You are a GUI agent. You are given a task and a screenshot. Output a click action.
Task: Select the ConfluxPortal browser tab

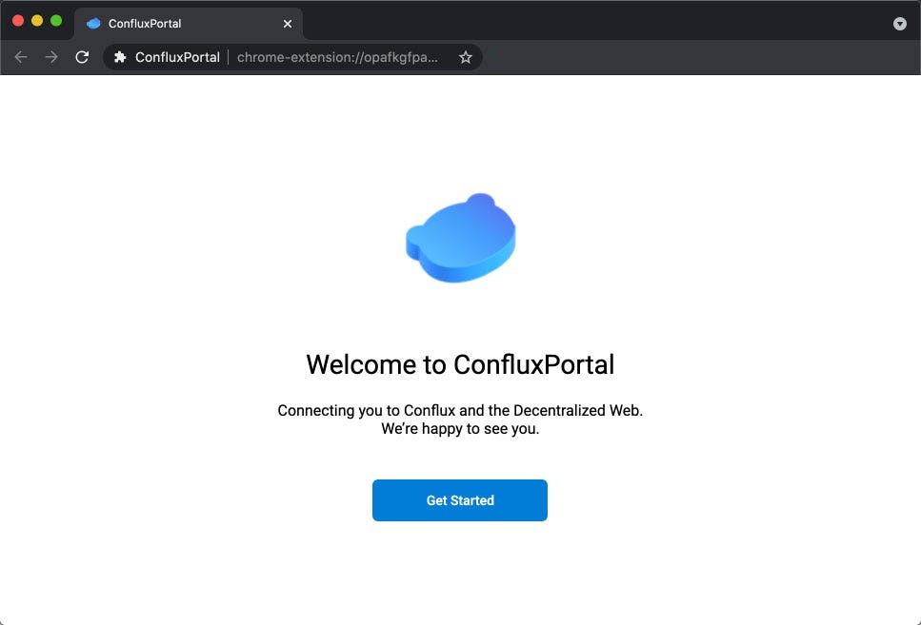coord(189,24)
